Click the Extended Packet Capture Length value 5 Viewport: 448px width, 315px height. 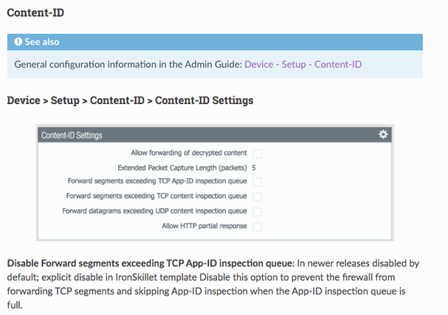(254, 168)
